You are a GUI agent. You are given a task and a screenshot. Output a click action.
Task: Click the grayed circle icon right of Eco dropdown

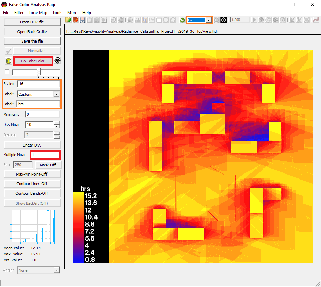216,20
